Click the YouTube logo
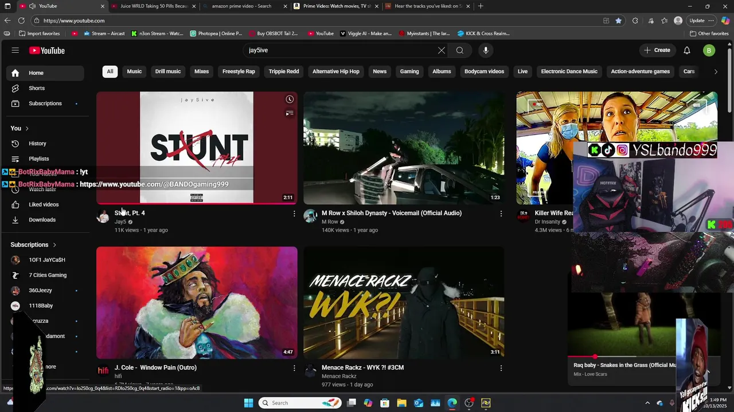This screenshot has height=412, width=734. (x=47, y=50)
